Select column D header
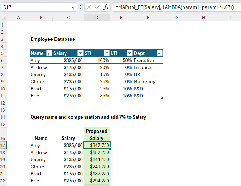This screenshot has width=241, height=186. [x=97, y=18]
